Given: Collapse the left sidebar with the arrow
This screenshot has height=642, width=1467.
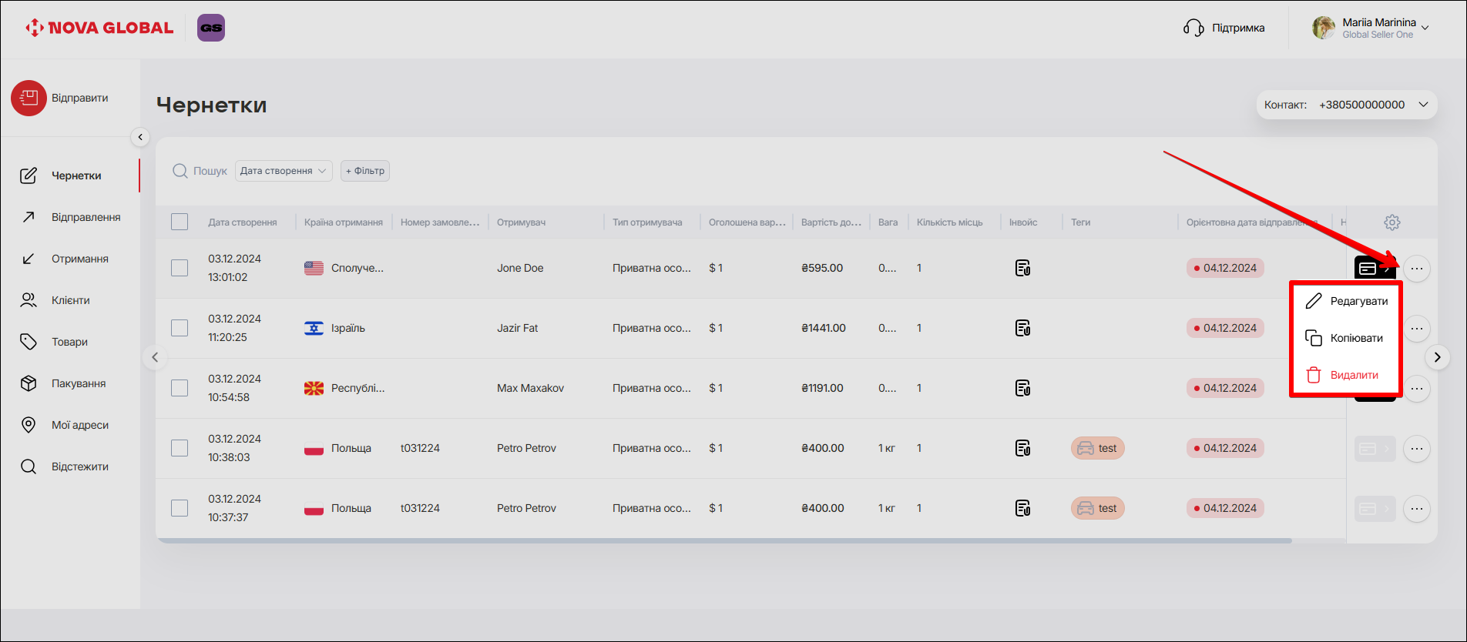Looking at the screenshot, I should [x=139, y=137].
